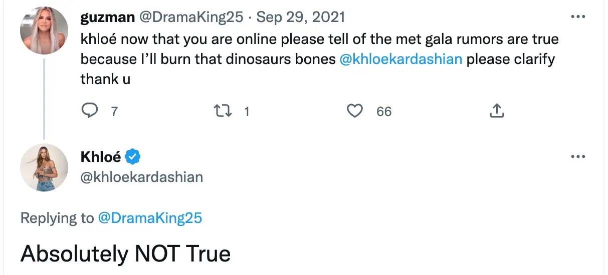The image size is (608, 275).
Task: Click the 'Absolutely NOT True' reply text
Action: point(125,254)
